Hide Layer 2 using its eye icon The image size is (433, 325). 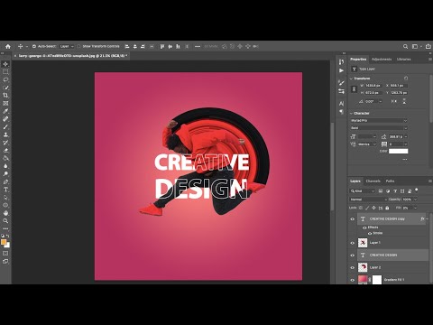coord(353,267)
